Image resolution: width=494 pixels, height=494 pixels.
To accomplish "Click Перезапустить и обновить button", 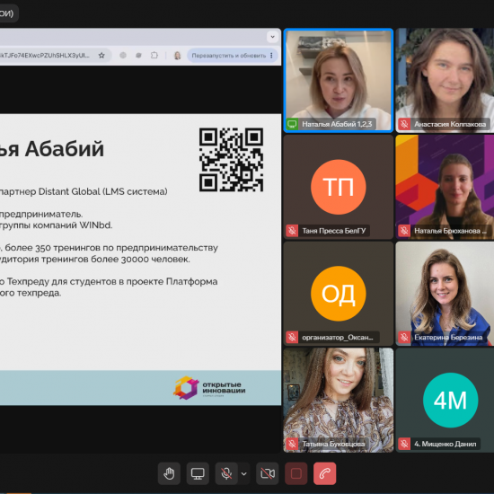I will pyautogui.click(x=229, y=56).
